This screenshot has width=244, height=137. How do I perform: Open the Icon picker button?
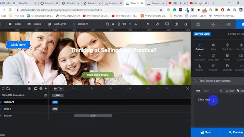click(230, 91)
